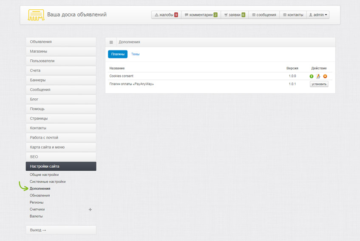The image size is (360, 241).
Task: Open Счета in sidebar menu
Action: pos(61,70)
